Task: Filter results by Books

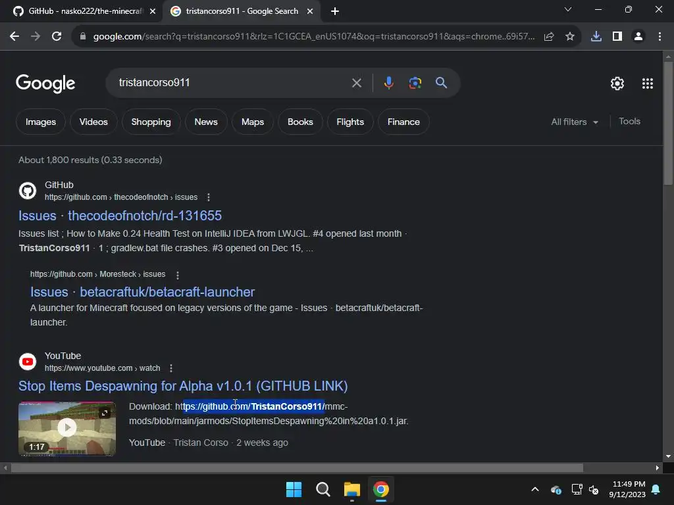Action: tap(300, 122)
